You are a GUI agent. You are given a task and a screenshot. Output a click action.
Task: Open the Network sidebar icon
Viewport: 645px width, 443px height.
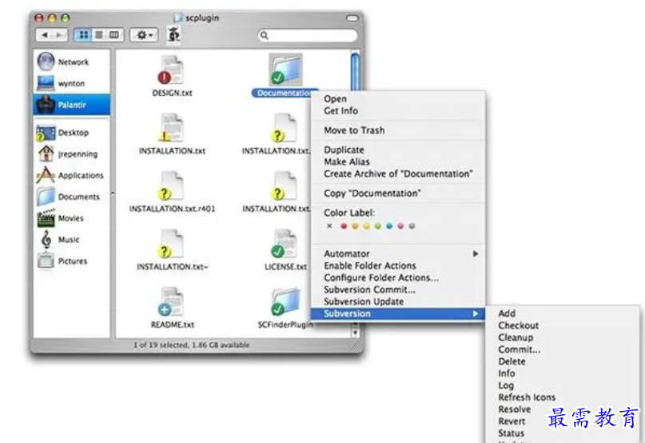point(46,62)
